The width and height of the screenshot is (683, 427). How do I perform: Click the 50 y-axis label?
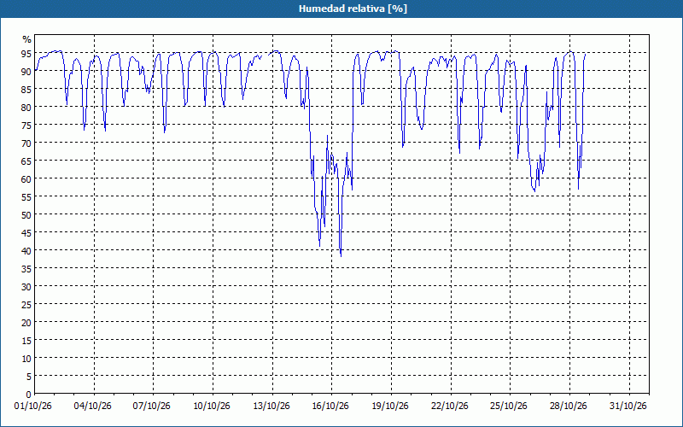coord(26,215)
